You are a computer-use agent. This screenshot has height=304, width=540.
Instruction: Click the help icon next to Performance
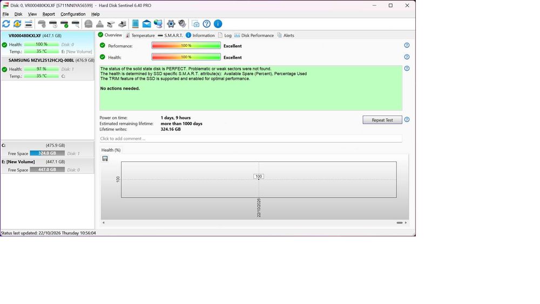pyautogui.click(x=407, y=45)
